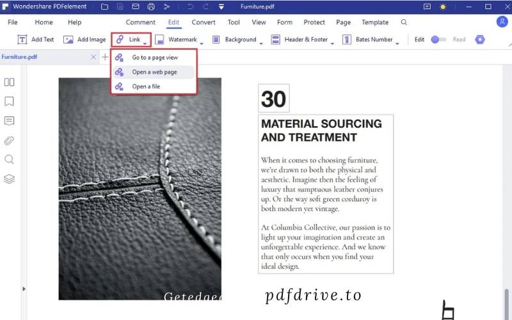Choose 'Open a file' link option
The width and height of the screenshot is (512, 320).
point(154,86)
